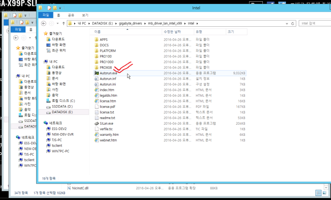Viewport: 331px width, 200px height.
Task: Open WIN7PC-PC network computer
Action: (x=61, y=151)
